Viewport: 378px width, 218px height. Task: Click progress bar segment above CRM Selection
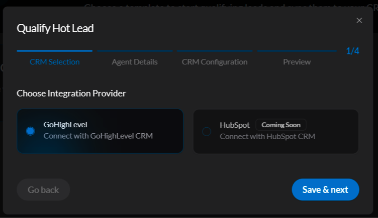pos(55,51)
